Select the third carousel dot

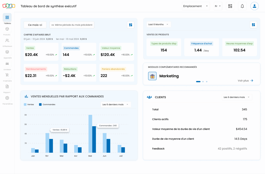207,82
